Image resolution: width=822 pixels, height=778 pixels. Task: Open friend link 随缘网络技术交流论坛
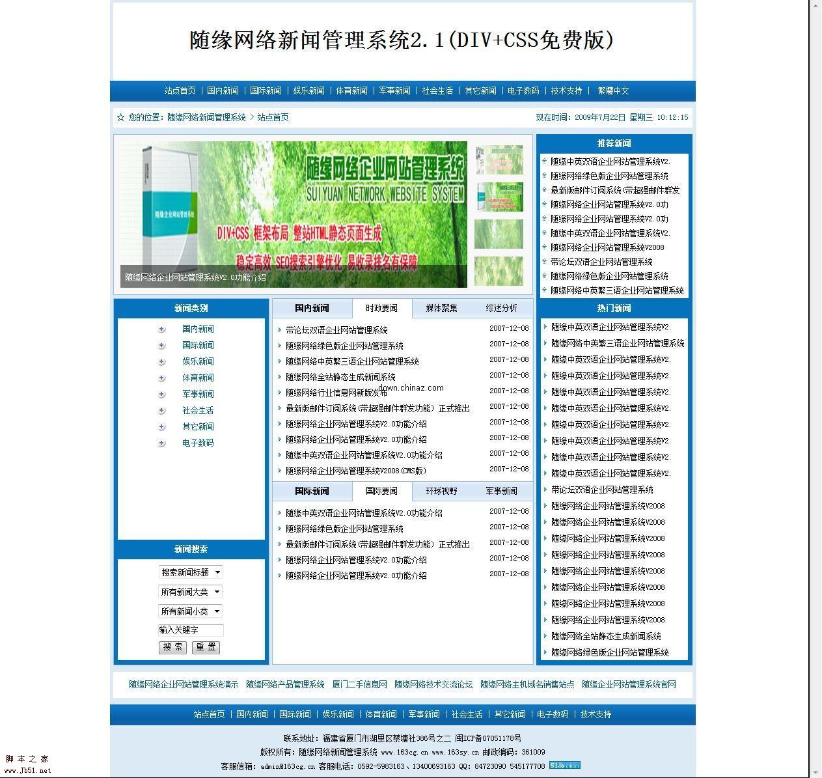coord(433,684)
